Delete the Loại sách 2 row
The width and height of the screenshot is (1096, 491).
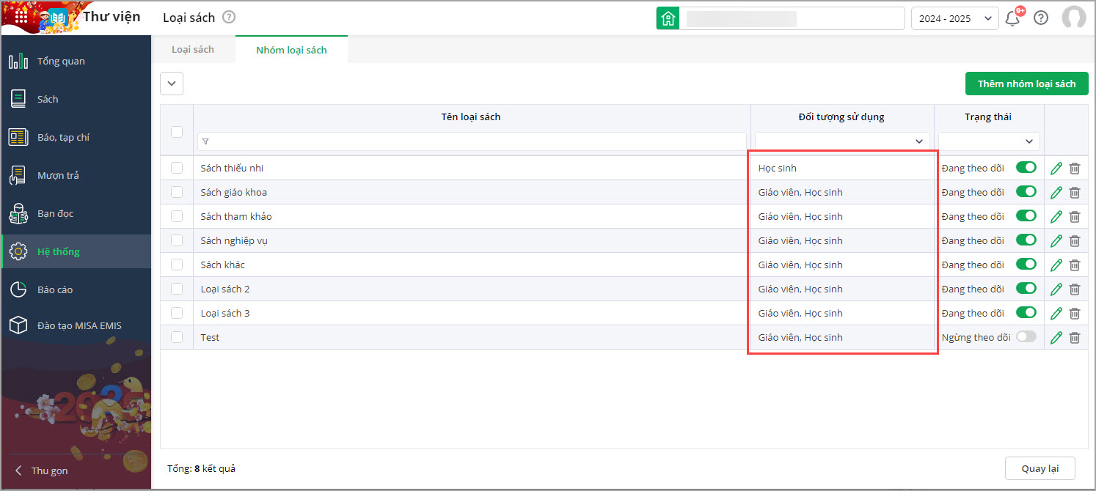pos(1075,289)
